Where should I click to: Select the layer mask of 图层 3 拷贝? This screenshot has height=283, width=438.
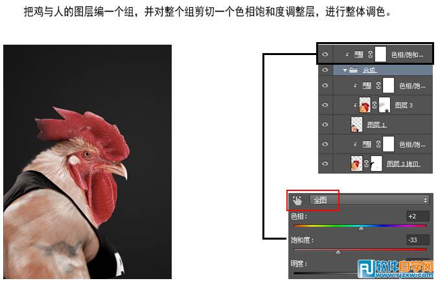coord(376,164)
